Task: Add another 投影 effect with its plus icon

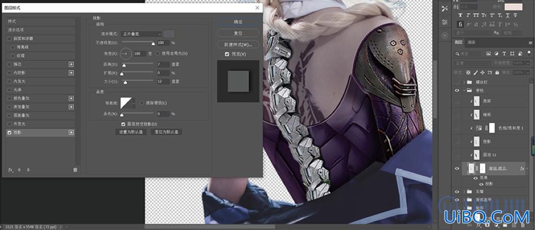Action: [x=71, y=133]
